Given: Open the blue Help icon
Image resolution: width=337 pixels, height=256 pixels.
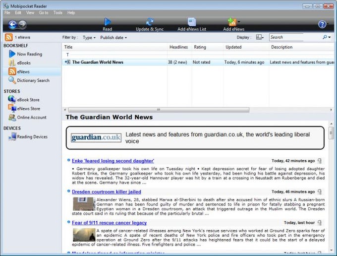Looking at the screenshot, I should (x=322, y=24).
